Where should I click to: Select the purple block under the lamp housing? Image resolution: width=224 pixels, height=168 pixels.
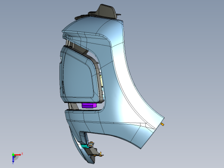pyautogui.click(x=89, y=106)
